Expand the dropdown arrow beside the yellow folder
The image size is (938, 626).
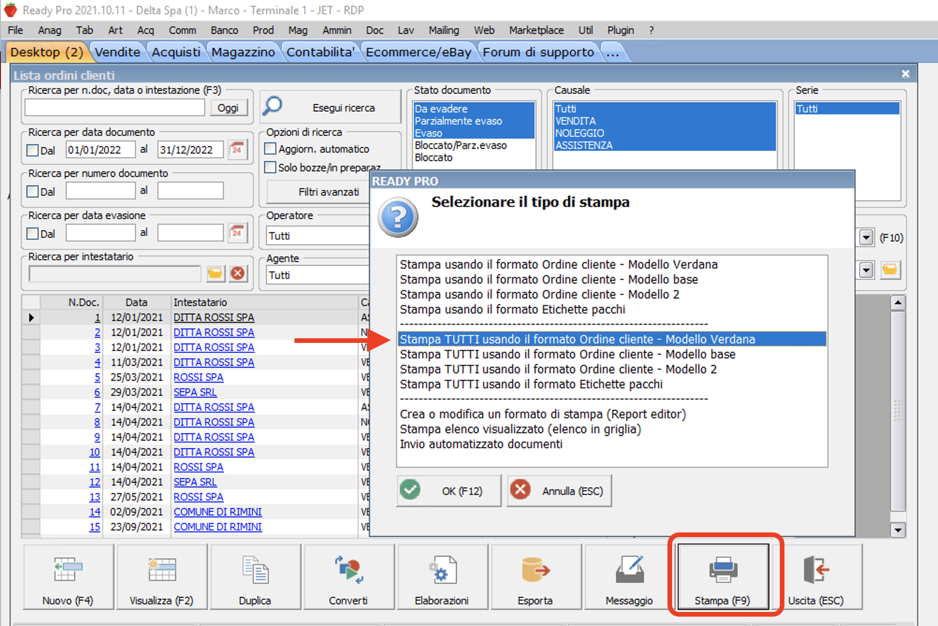[866, 270]
